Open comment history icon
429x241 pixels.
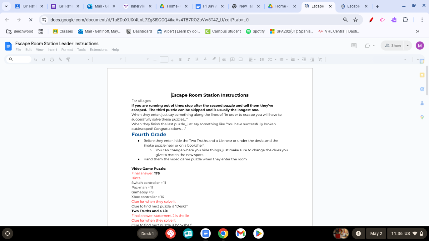(354, 46)
